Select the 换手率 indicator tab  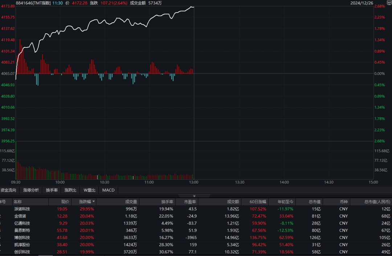pos(52,190)
